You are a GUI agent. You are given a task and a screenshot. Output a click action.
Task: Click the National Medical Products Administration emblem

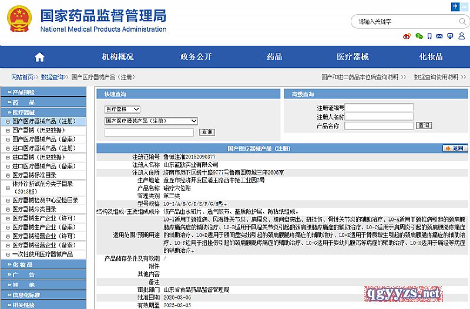point(21,19)
